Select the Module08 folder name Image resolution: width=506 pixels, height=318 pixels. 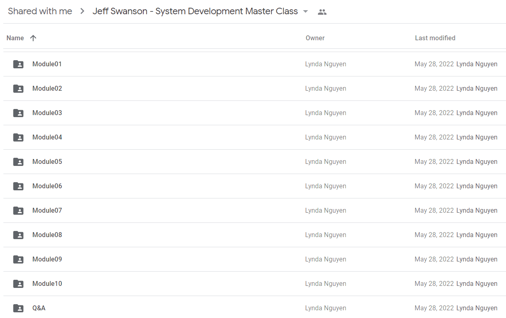tap(47, 235)
